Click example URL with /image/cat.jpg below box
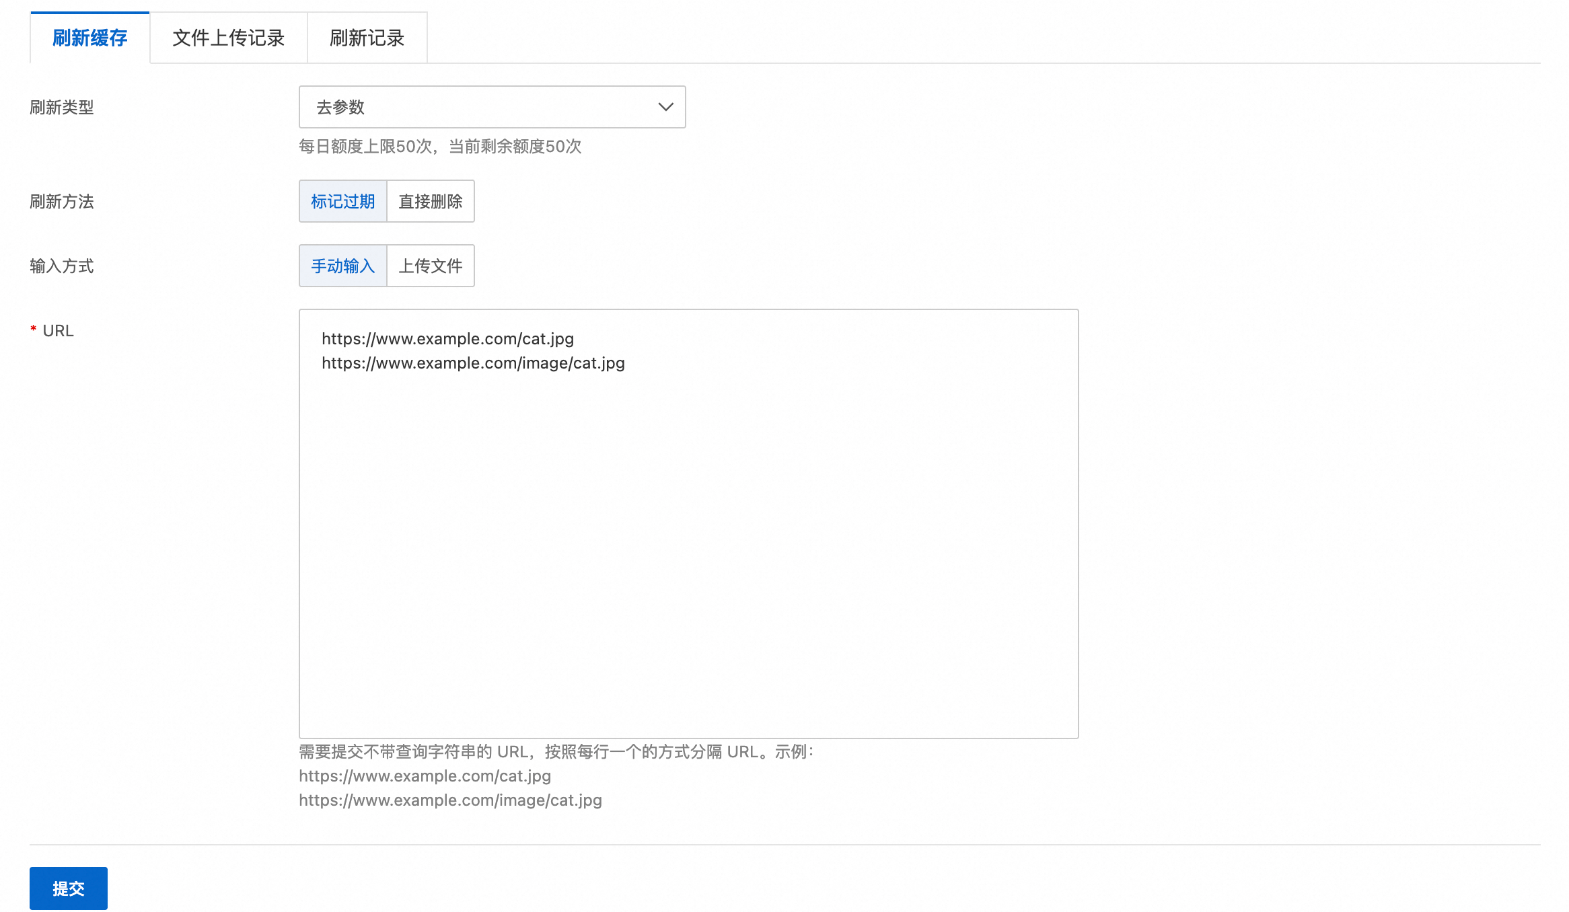This screenshot has height=912, width=1569. [x=450, y=800]
